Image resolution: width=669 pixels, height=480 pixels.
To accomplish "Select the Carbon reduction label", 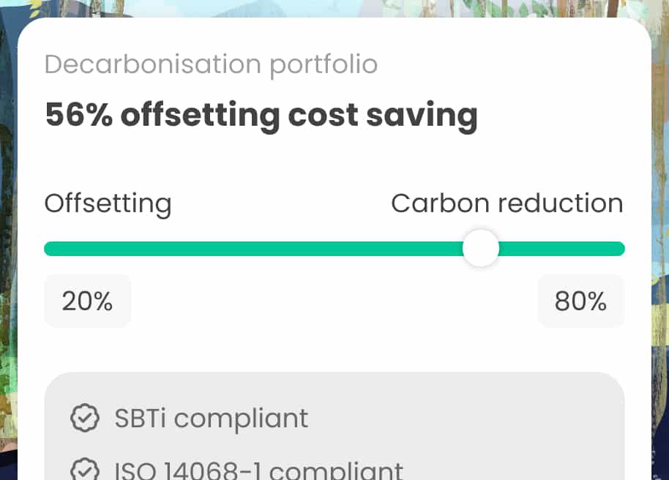I will (x=507, y=203).
